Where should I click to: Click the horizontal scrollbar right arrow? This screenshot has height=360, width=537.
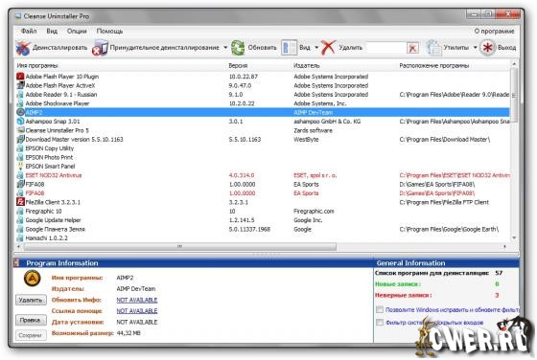click(x=504, y=246)
